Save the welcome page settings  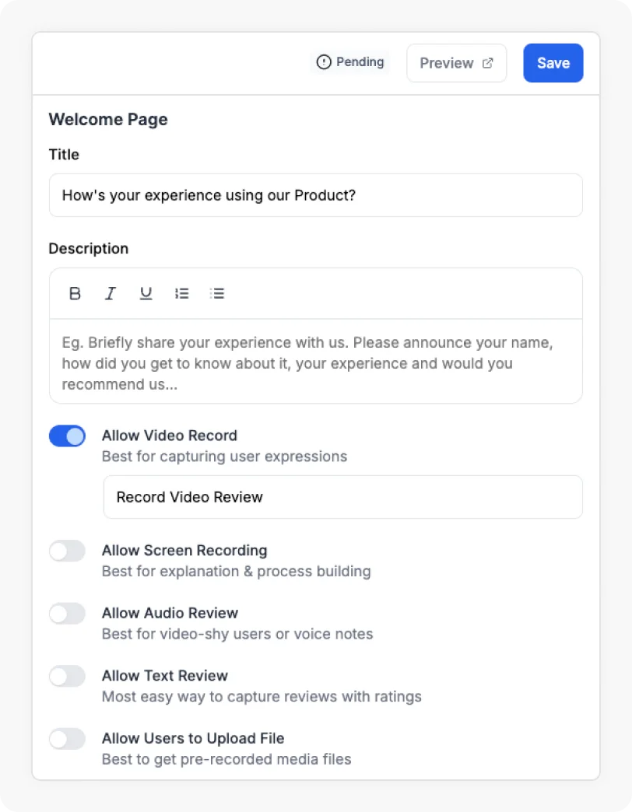click(x=553, y=63)
